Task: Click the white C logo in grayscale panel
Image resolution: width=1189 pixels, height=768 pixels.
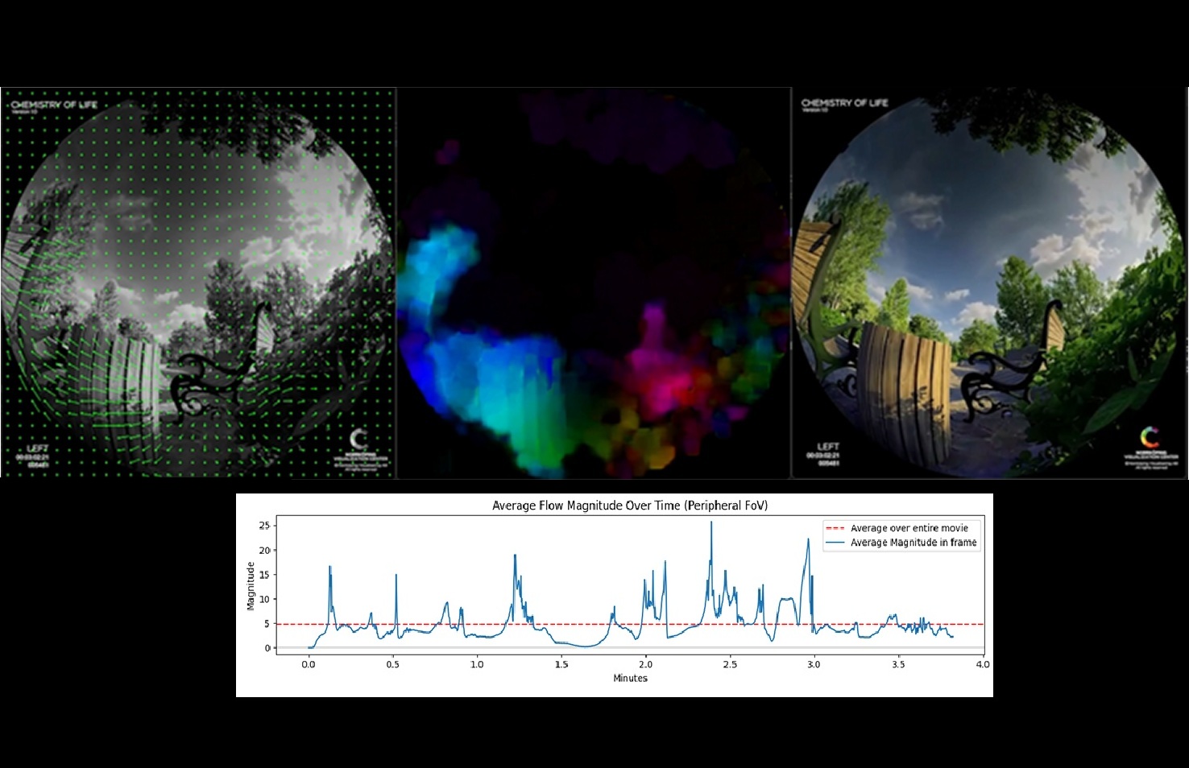Action: [358, 440]
